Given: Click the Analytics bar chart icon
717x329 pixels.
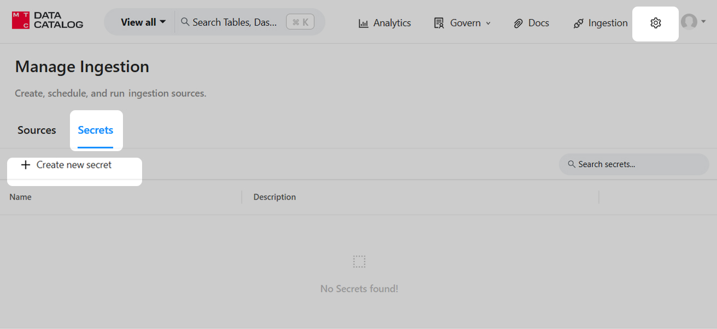Looking at the screenshot, I should tap(363, 23).
